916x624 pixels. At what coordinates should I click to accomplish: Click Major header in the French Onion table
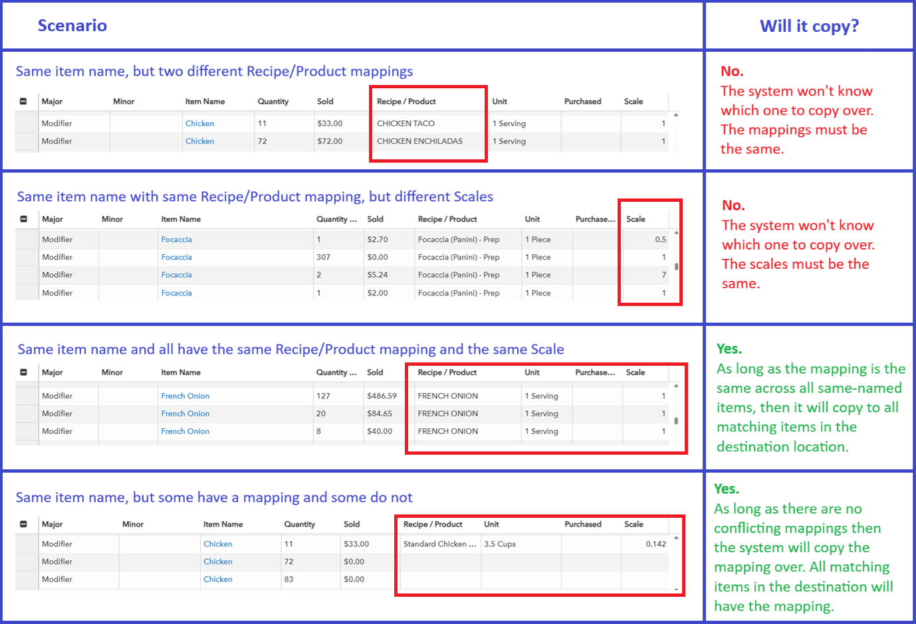tap(53, 372)
